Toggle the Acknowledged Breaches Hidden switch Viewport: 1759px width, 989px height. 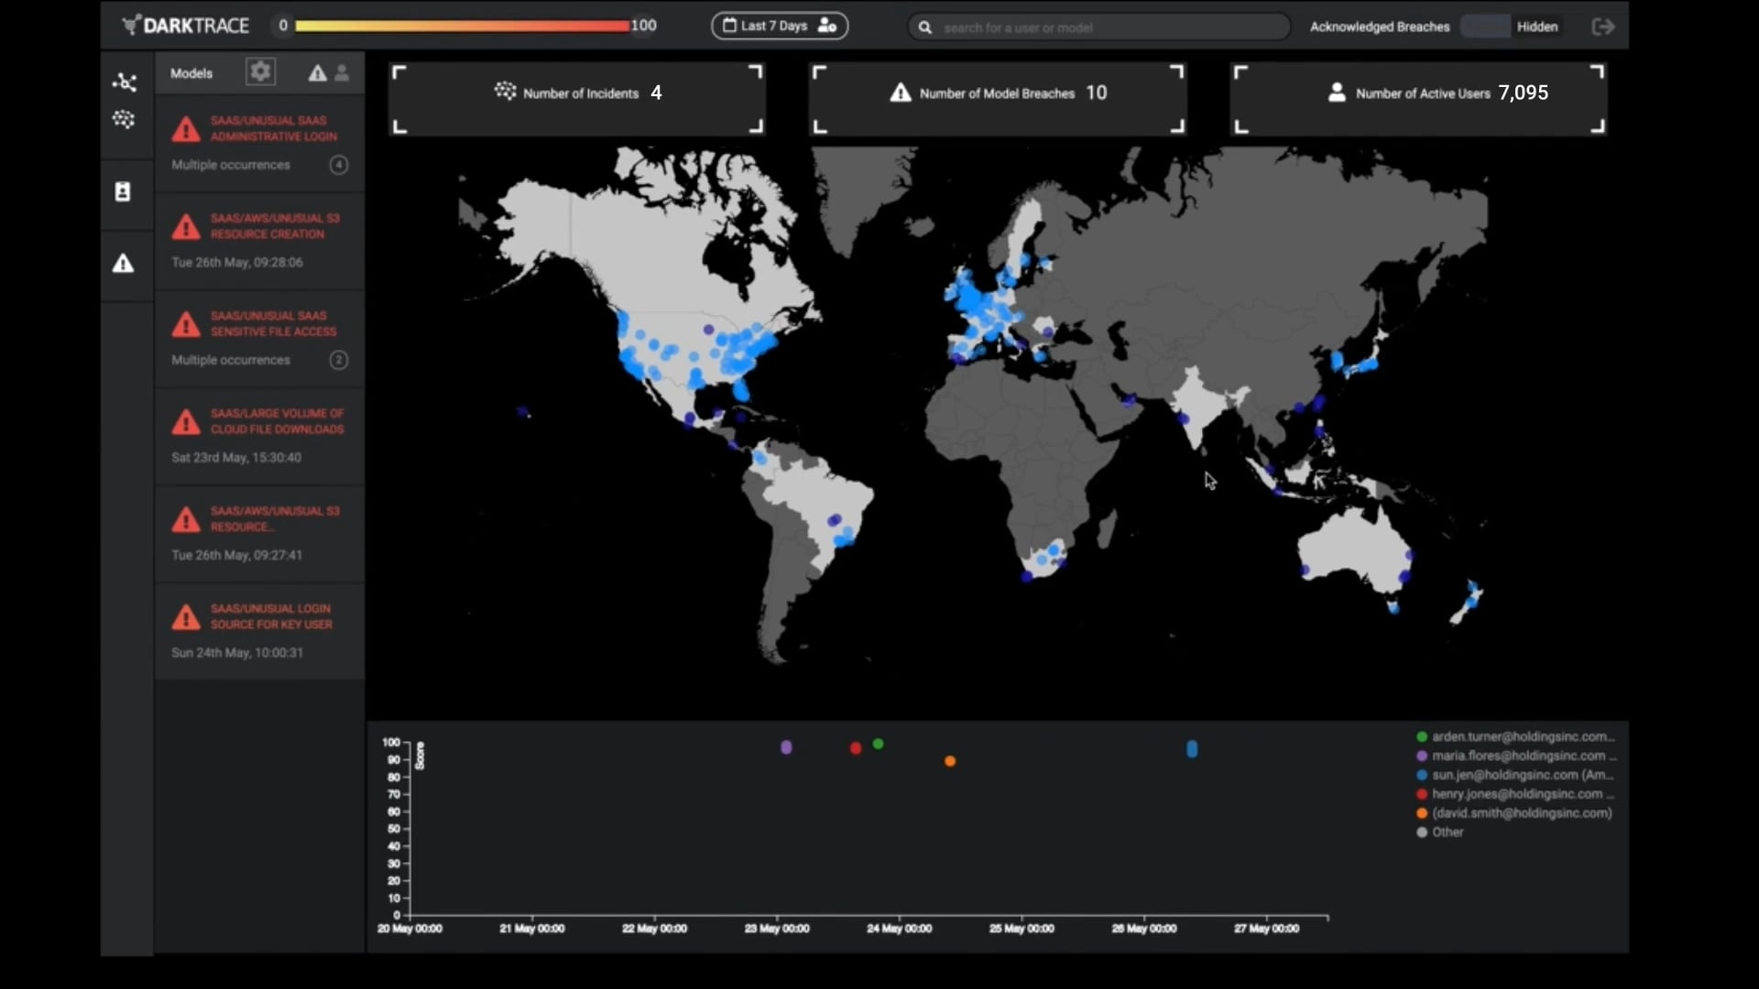point(1483,27)
